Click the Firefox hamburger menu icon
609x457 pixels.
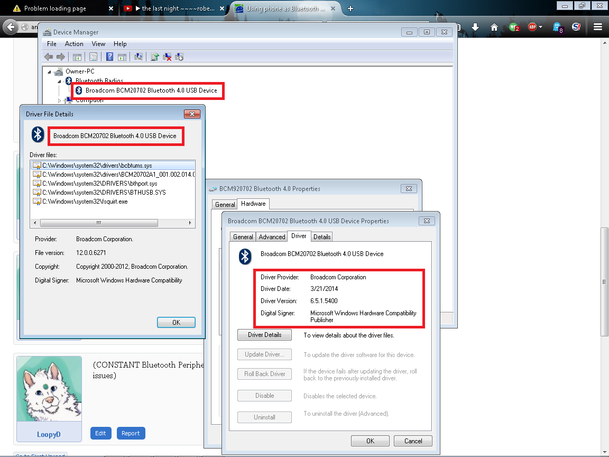pos(598,27)
